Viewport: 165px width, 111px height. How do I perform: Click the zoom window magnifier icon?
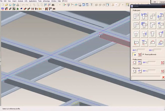tap(87, 5)
